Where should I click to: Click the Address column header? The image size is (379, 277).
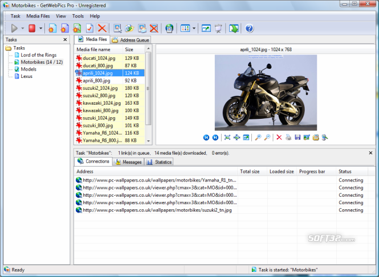[156, 172]
